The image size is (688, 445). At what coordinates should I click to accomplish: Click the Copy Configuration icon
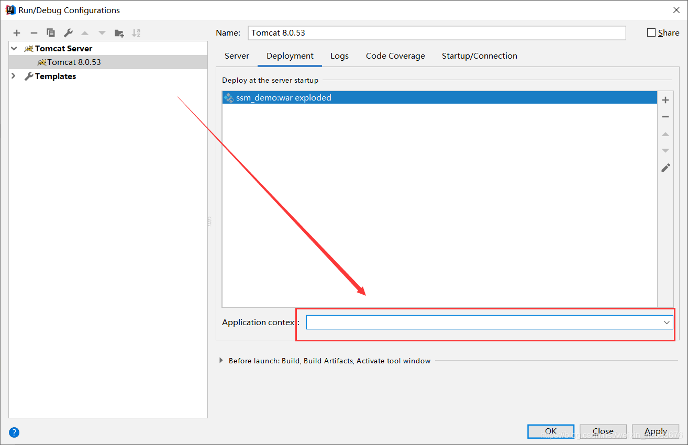(51, 33)
